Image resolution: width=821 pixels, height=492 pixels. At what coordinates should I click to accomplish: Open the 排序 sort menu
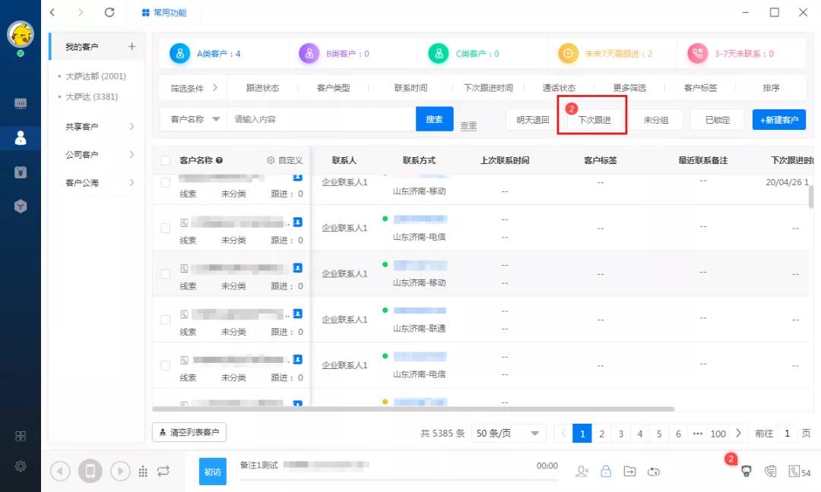[771, 88]
